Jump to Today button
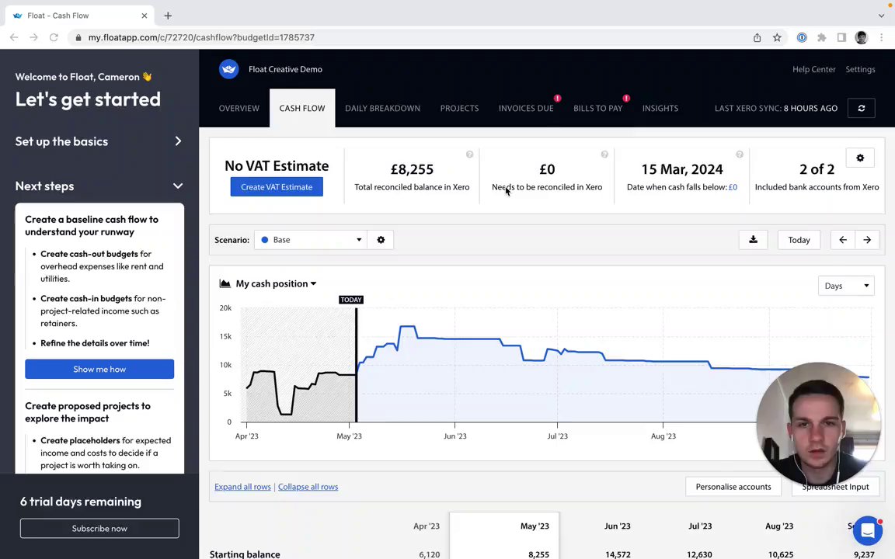 799,240
